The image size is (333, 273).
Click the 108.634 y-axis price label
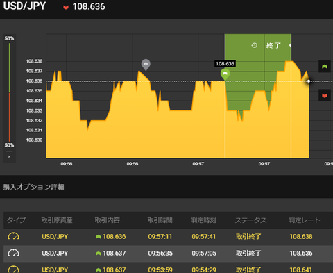34,101
